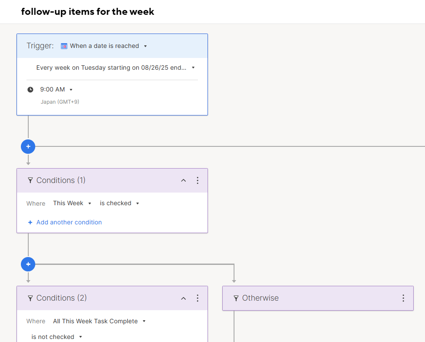Image resolution: width=425 pixels, height=342 pixels.
Task: Click the filter icon on Conditions (1)
Action: click(x=30, y=180)
